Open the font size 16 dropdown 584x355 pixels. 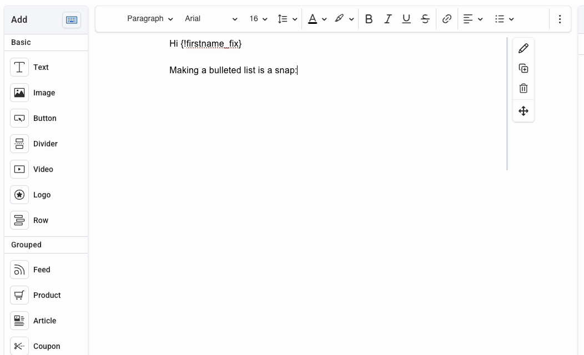tap(257, 18)
